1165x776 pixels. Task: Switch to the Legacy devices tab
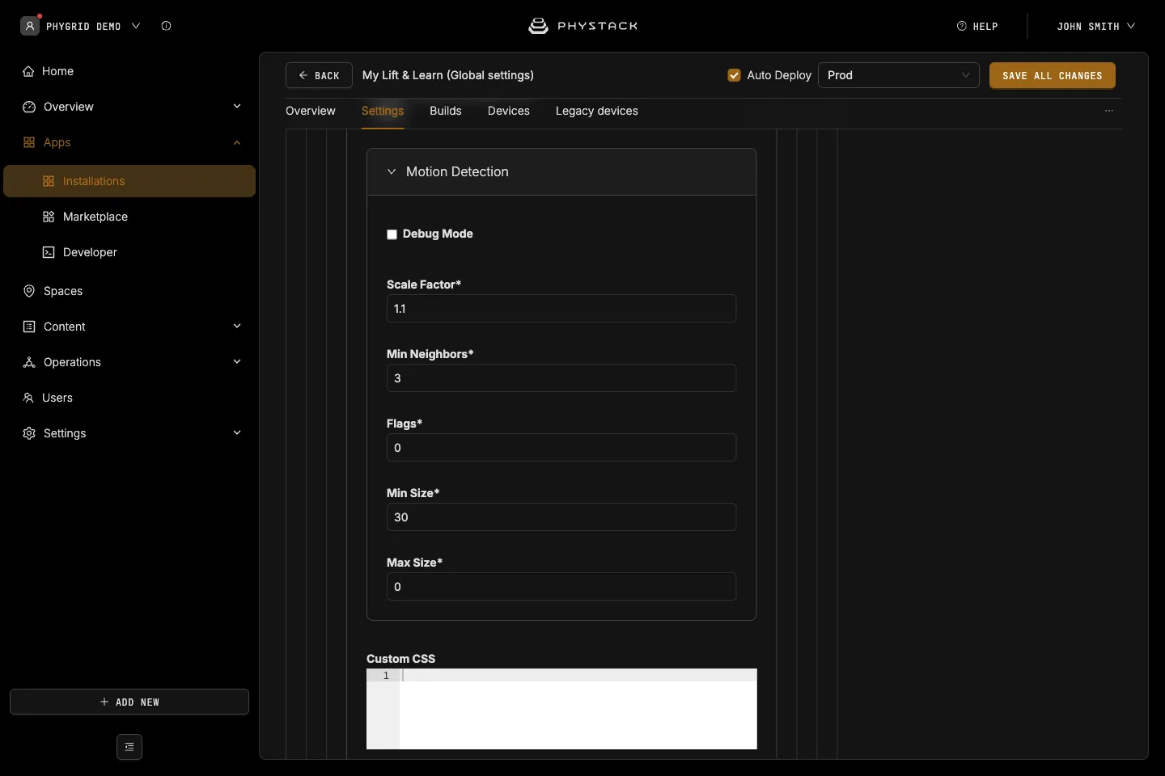click(597, 111)
